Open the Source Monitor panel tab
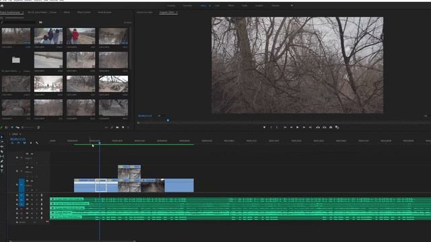The width and height of the screenshot is (431, 242). (144, 12)
